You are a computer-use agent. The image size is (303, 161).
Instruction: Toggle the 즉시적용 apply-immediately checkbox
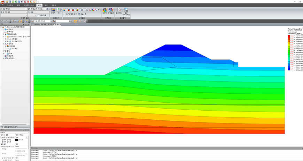pyautogui.click(x=39, y=15)
